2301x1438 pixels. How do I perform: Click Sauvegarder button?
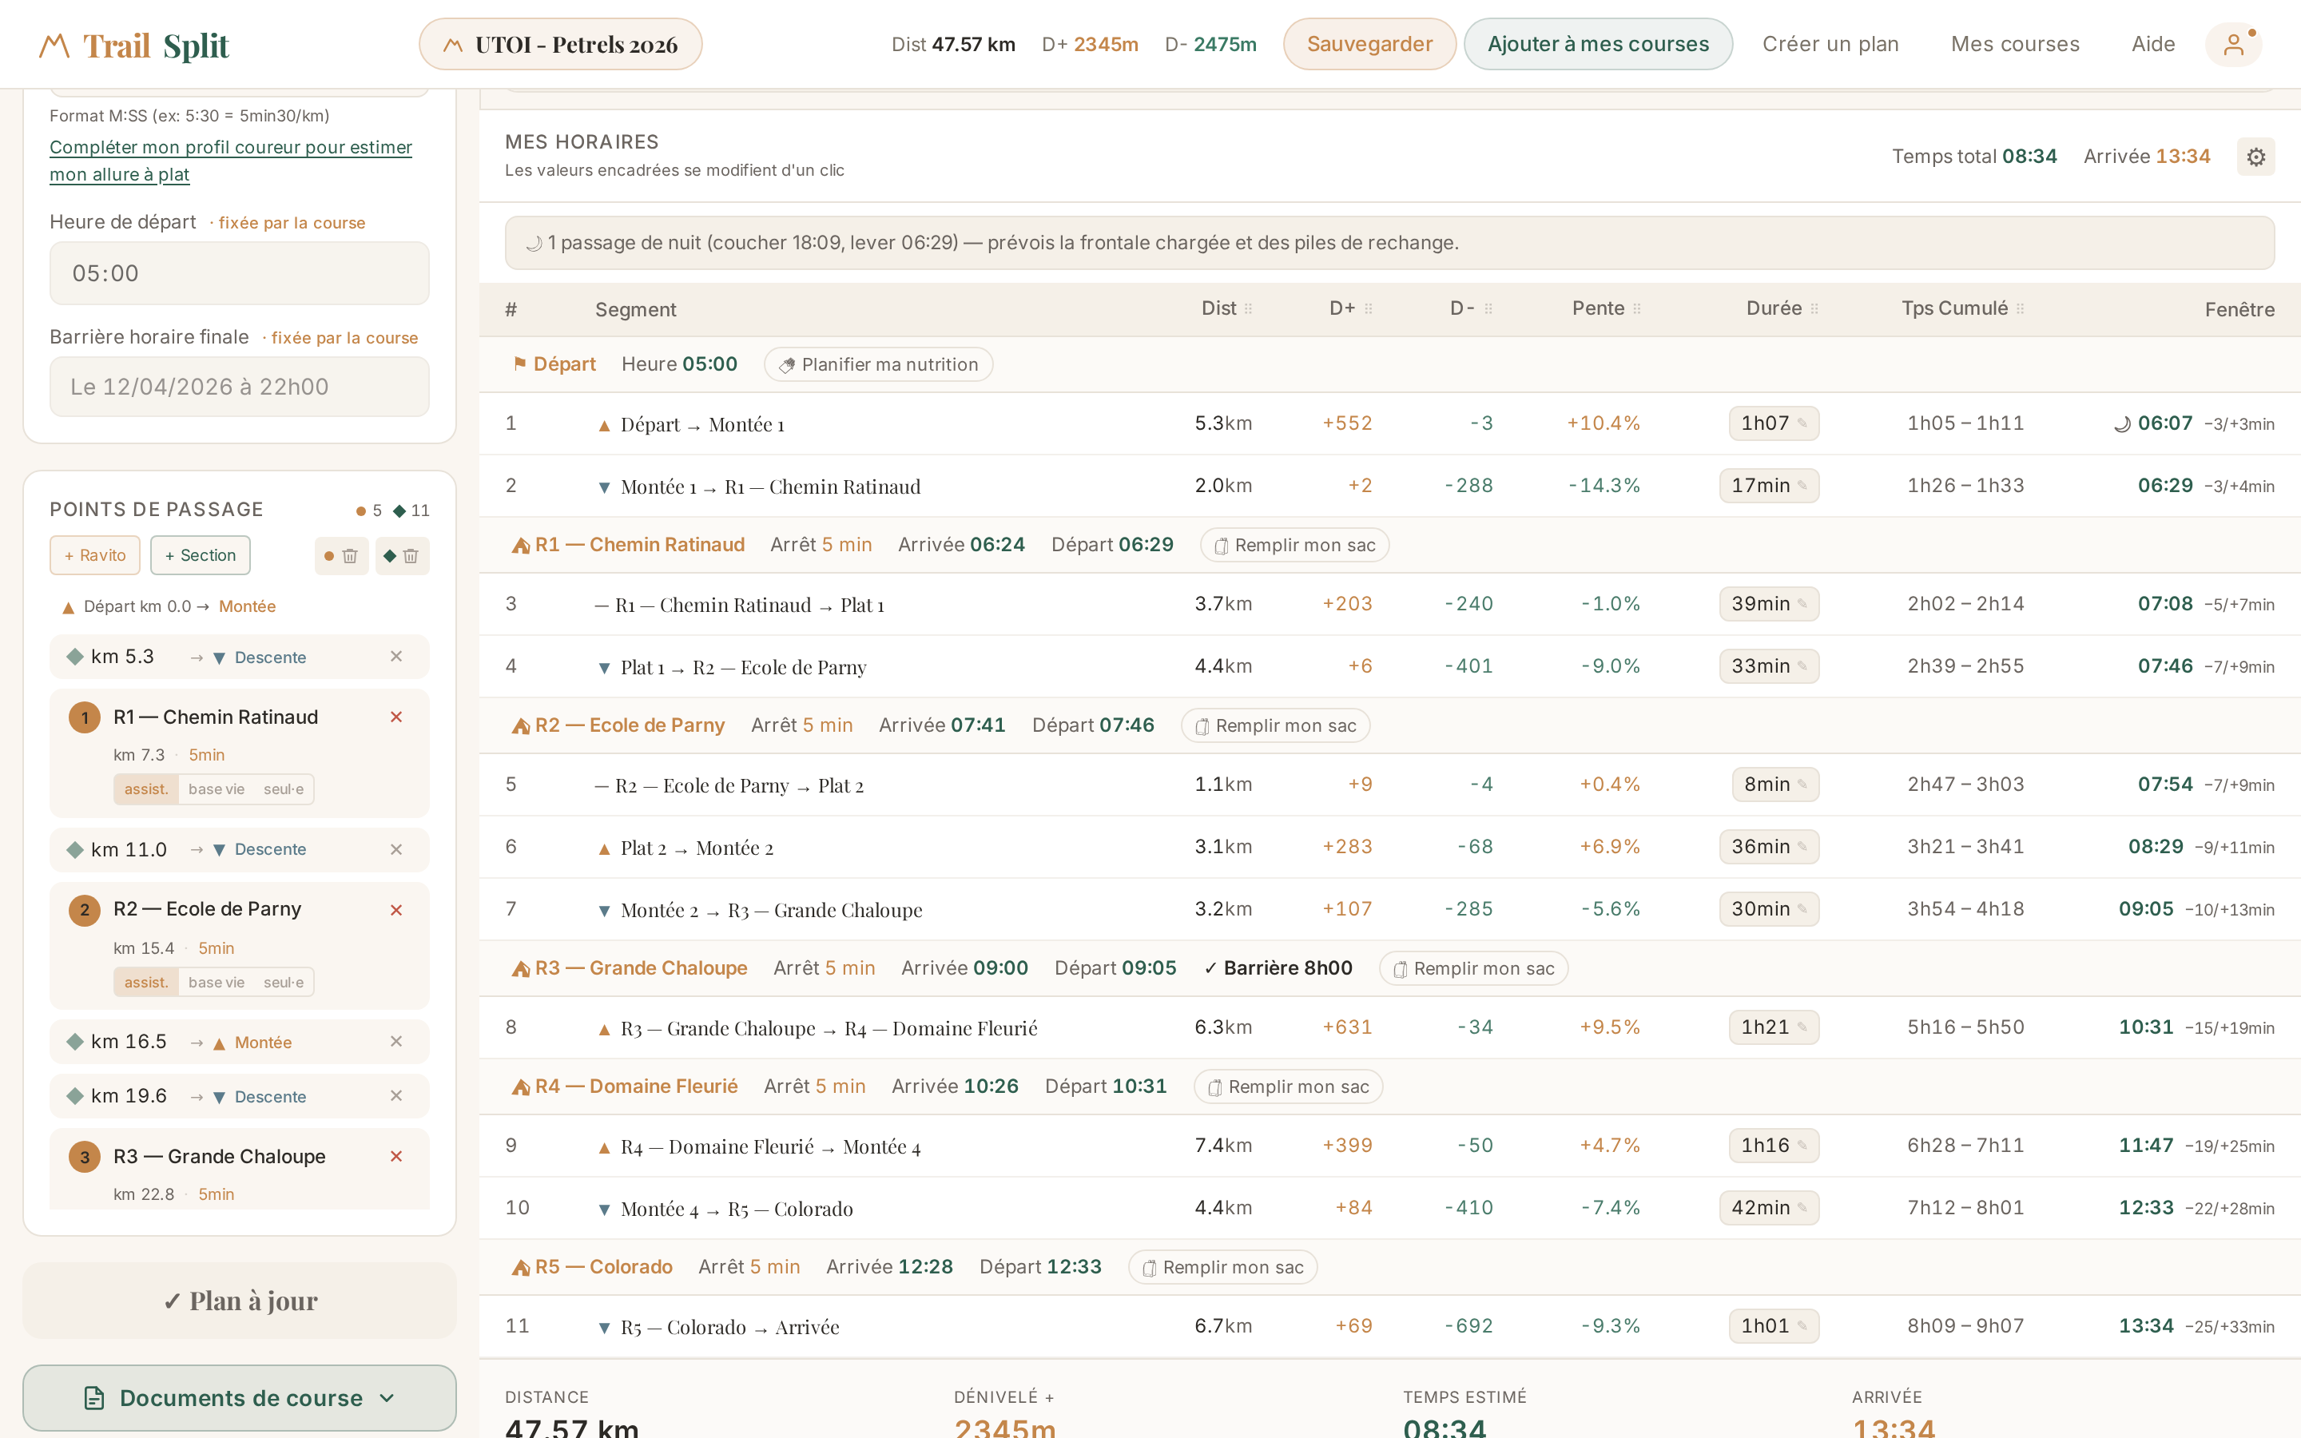[1369, 45]
